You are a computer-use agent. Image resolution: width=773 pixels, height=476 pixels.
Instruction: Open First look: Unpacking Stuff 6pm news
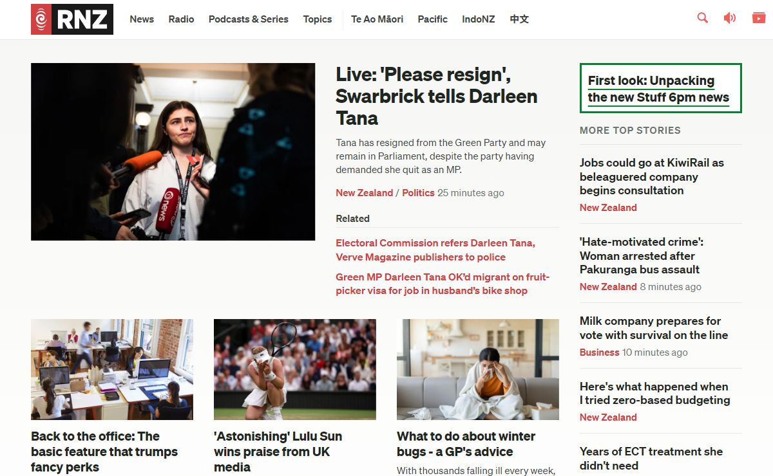(x=658, y=89)
